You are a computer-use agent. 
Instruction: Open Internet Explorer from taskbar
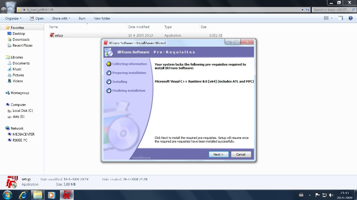pyautogui.click(x=23, y=194)
